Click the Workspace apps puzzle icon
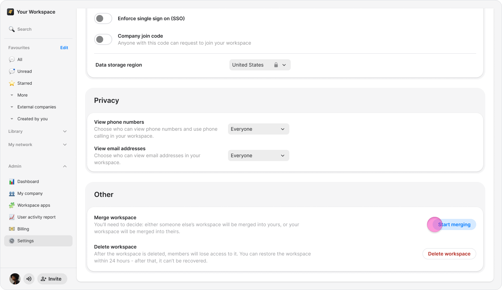 tap(12, 205)
